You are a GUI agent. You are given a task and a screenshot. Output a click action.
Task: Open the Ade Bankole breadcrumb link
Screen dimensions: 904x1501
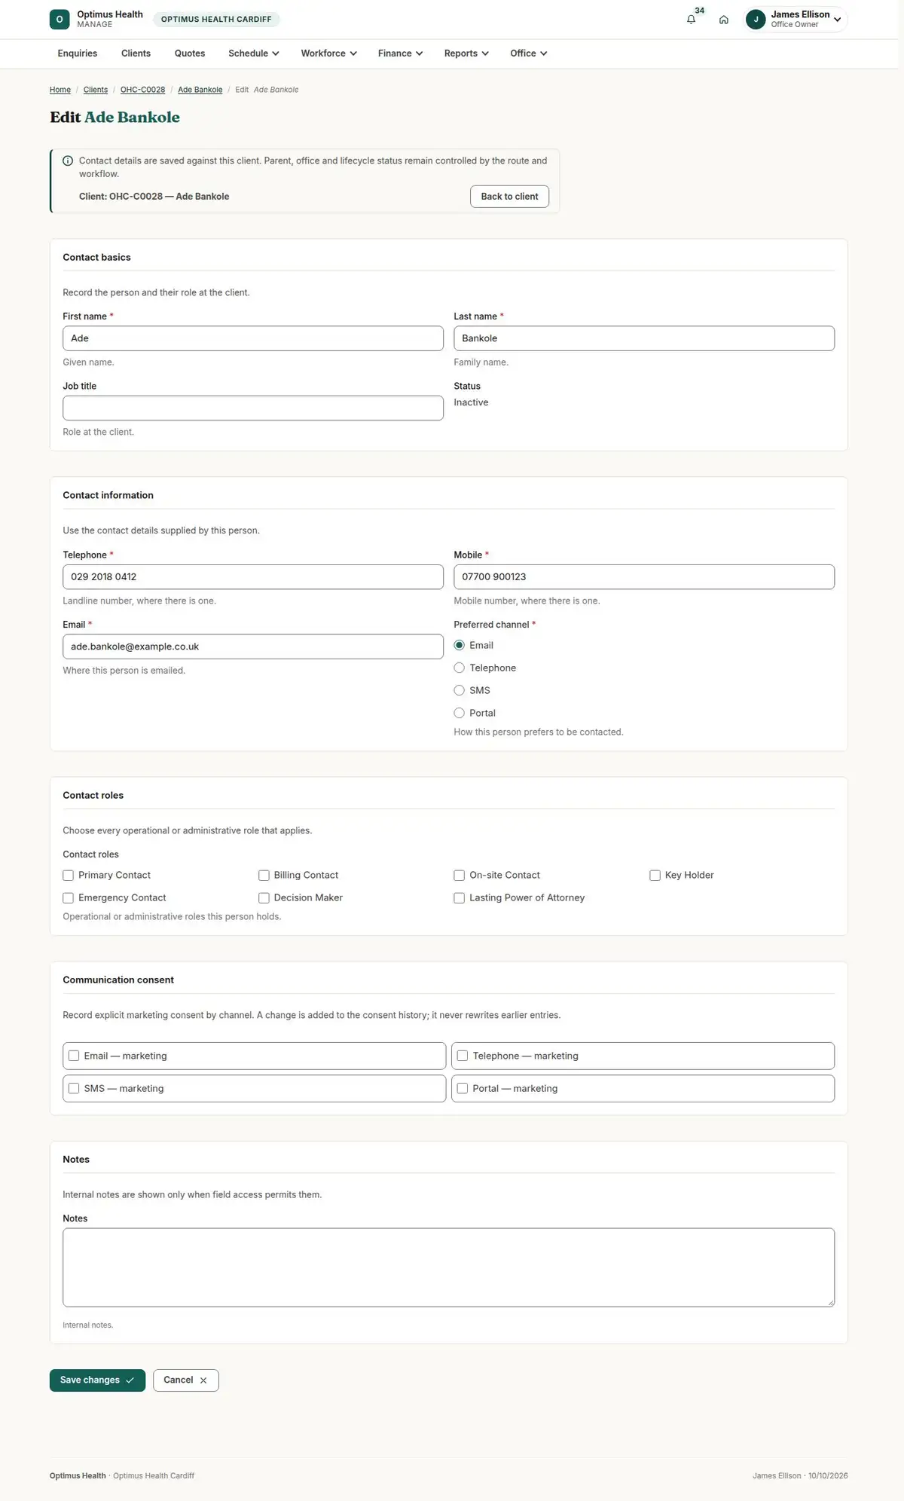(x=200, y=90)
